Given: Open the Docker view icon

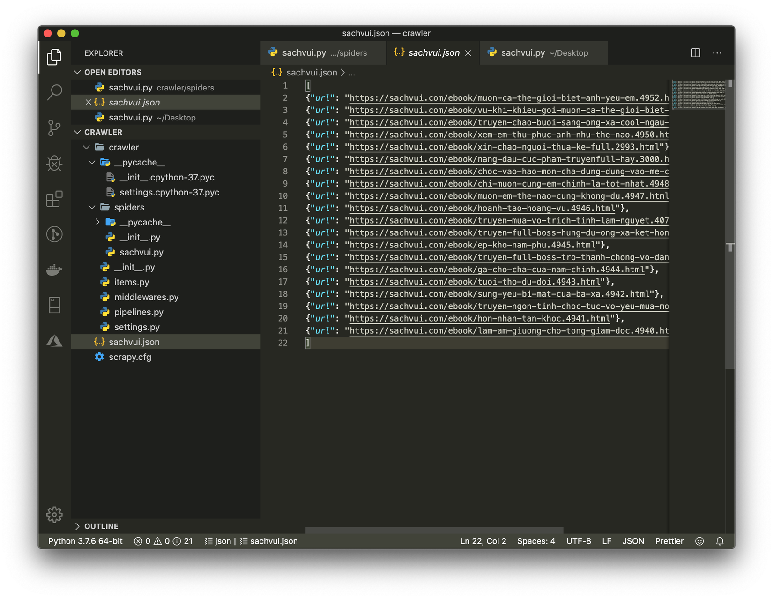Looking at the screenshot, I should (x=54, y=270).
